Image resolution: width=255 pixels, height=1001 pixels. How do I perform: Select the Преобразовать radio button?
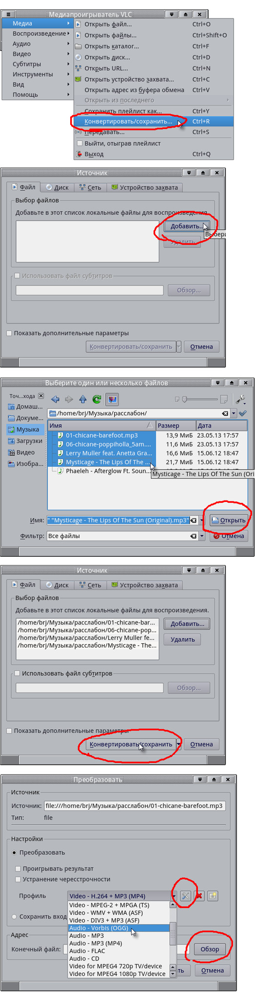pyautogui.click(x=14, y=852)
